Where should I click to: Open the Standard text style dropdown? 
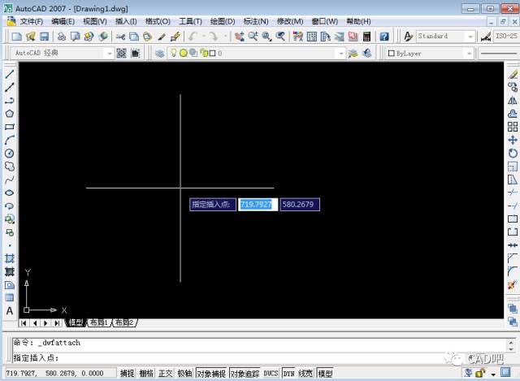click(470, 37)
